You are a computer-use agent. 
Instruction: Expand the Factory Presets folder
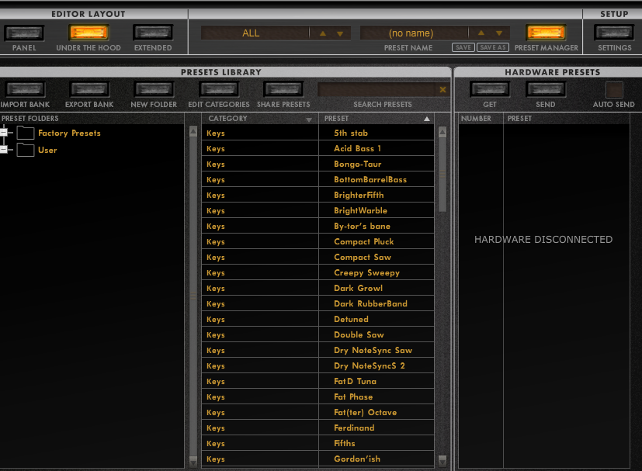[x=4, y=133]
